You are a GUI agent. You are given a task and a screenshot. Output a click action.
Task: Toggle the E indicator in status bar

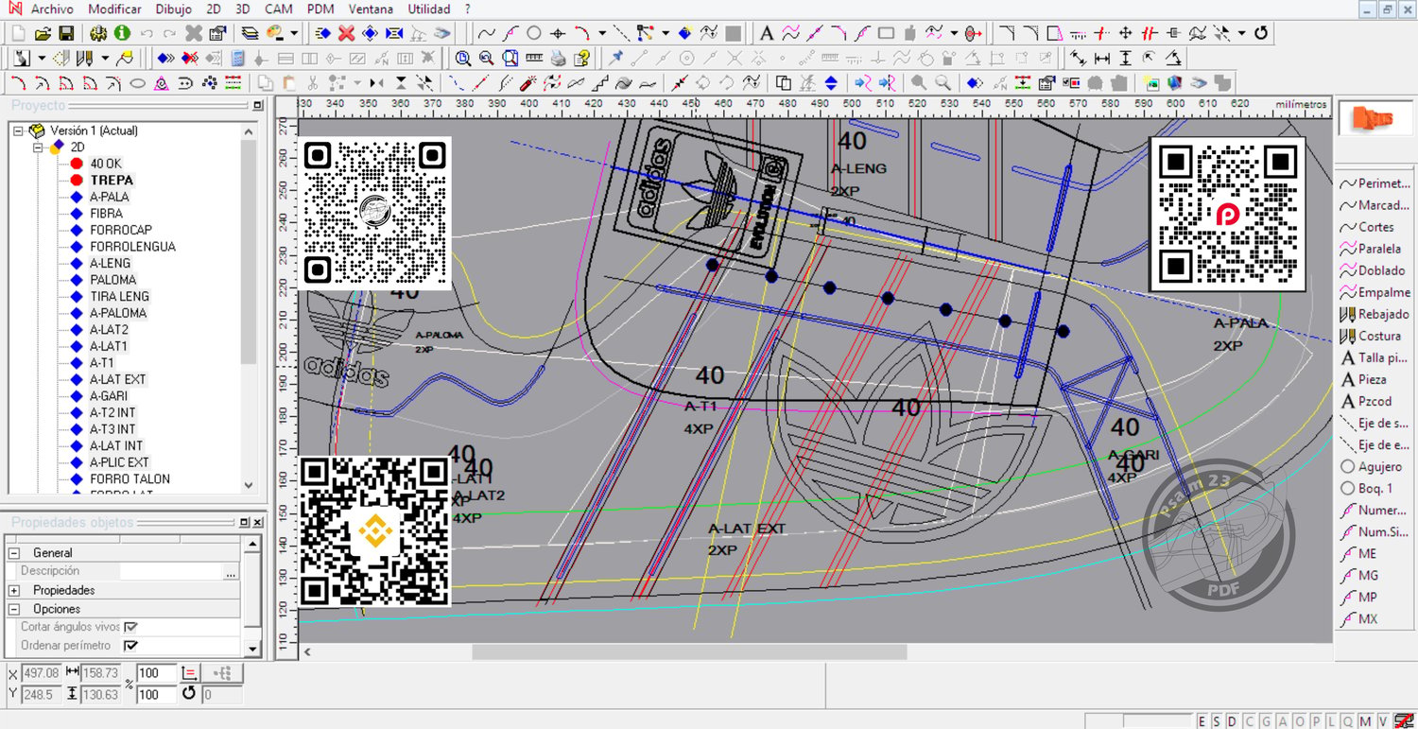tap(1202, 721)
